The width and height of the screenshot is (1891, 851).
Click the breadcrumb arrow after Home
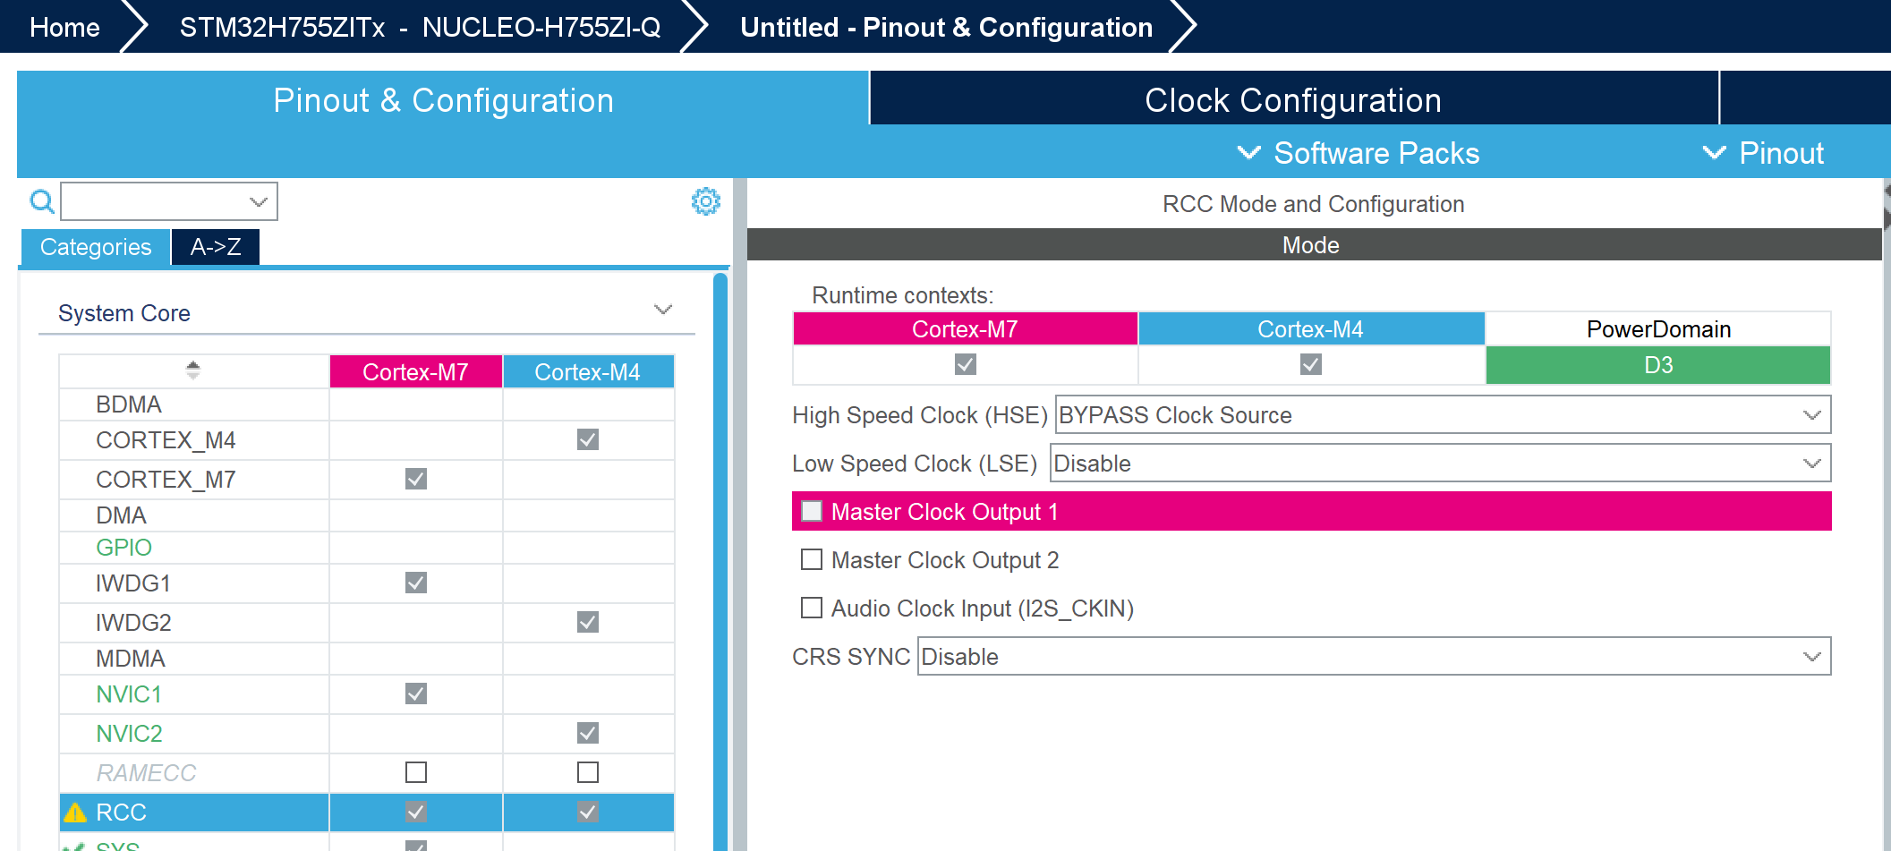click(x=136, y=26)
